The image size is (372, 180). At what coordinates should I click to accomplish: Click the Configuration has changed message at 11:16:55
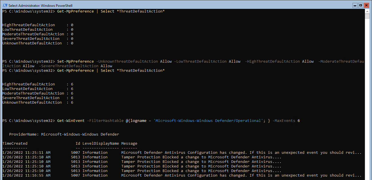click(242, 175)
